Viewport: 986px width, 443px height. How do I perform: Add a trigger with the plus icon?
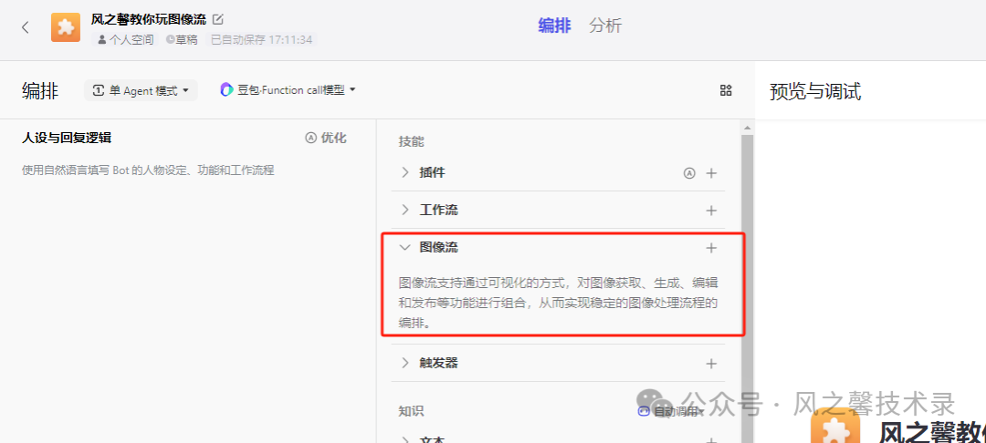(711, 364)
